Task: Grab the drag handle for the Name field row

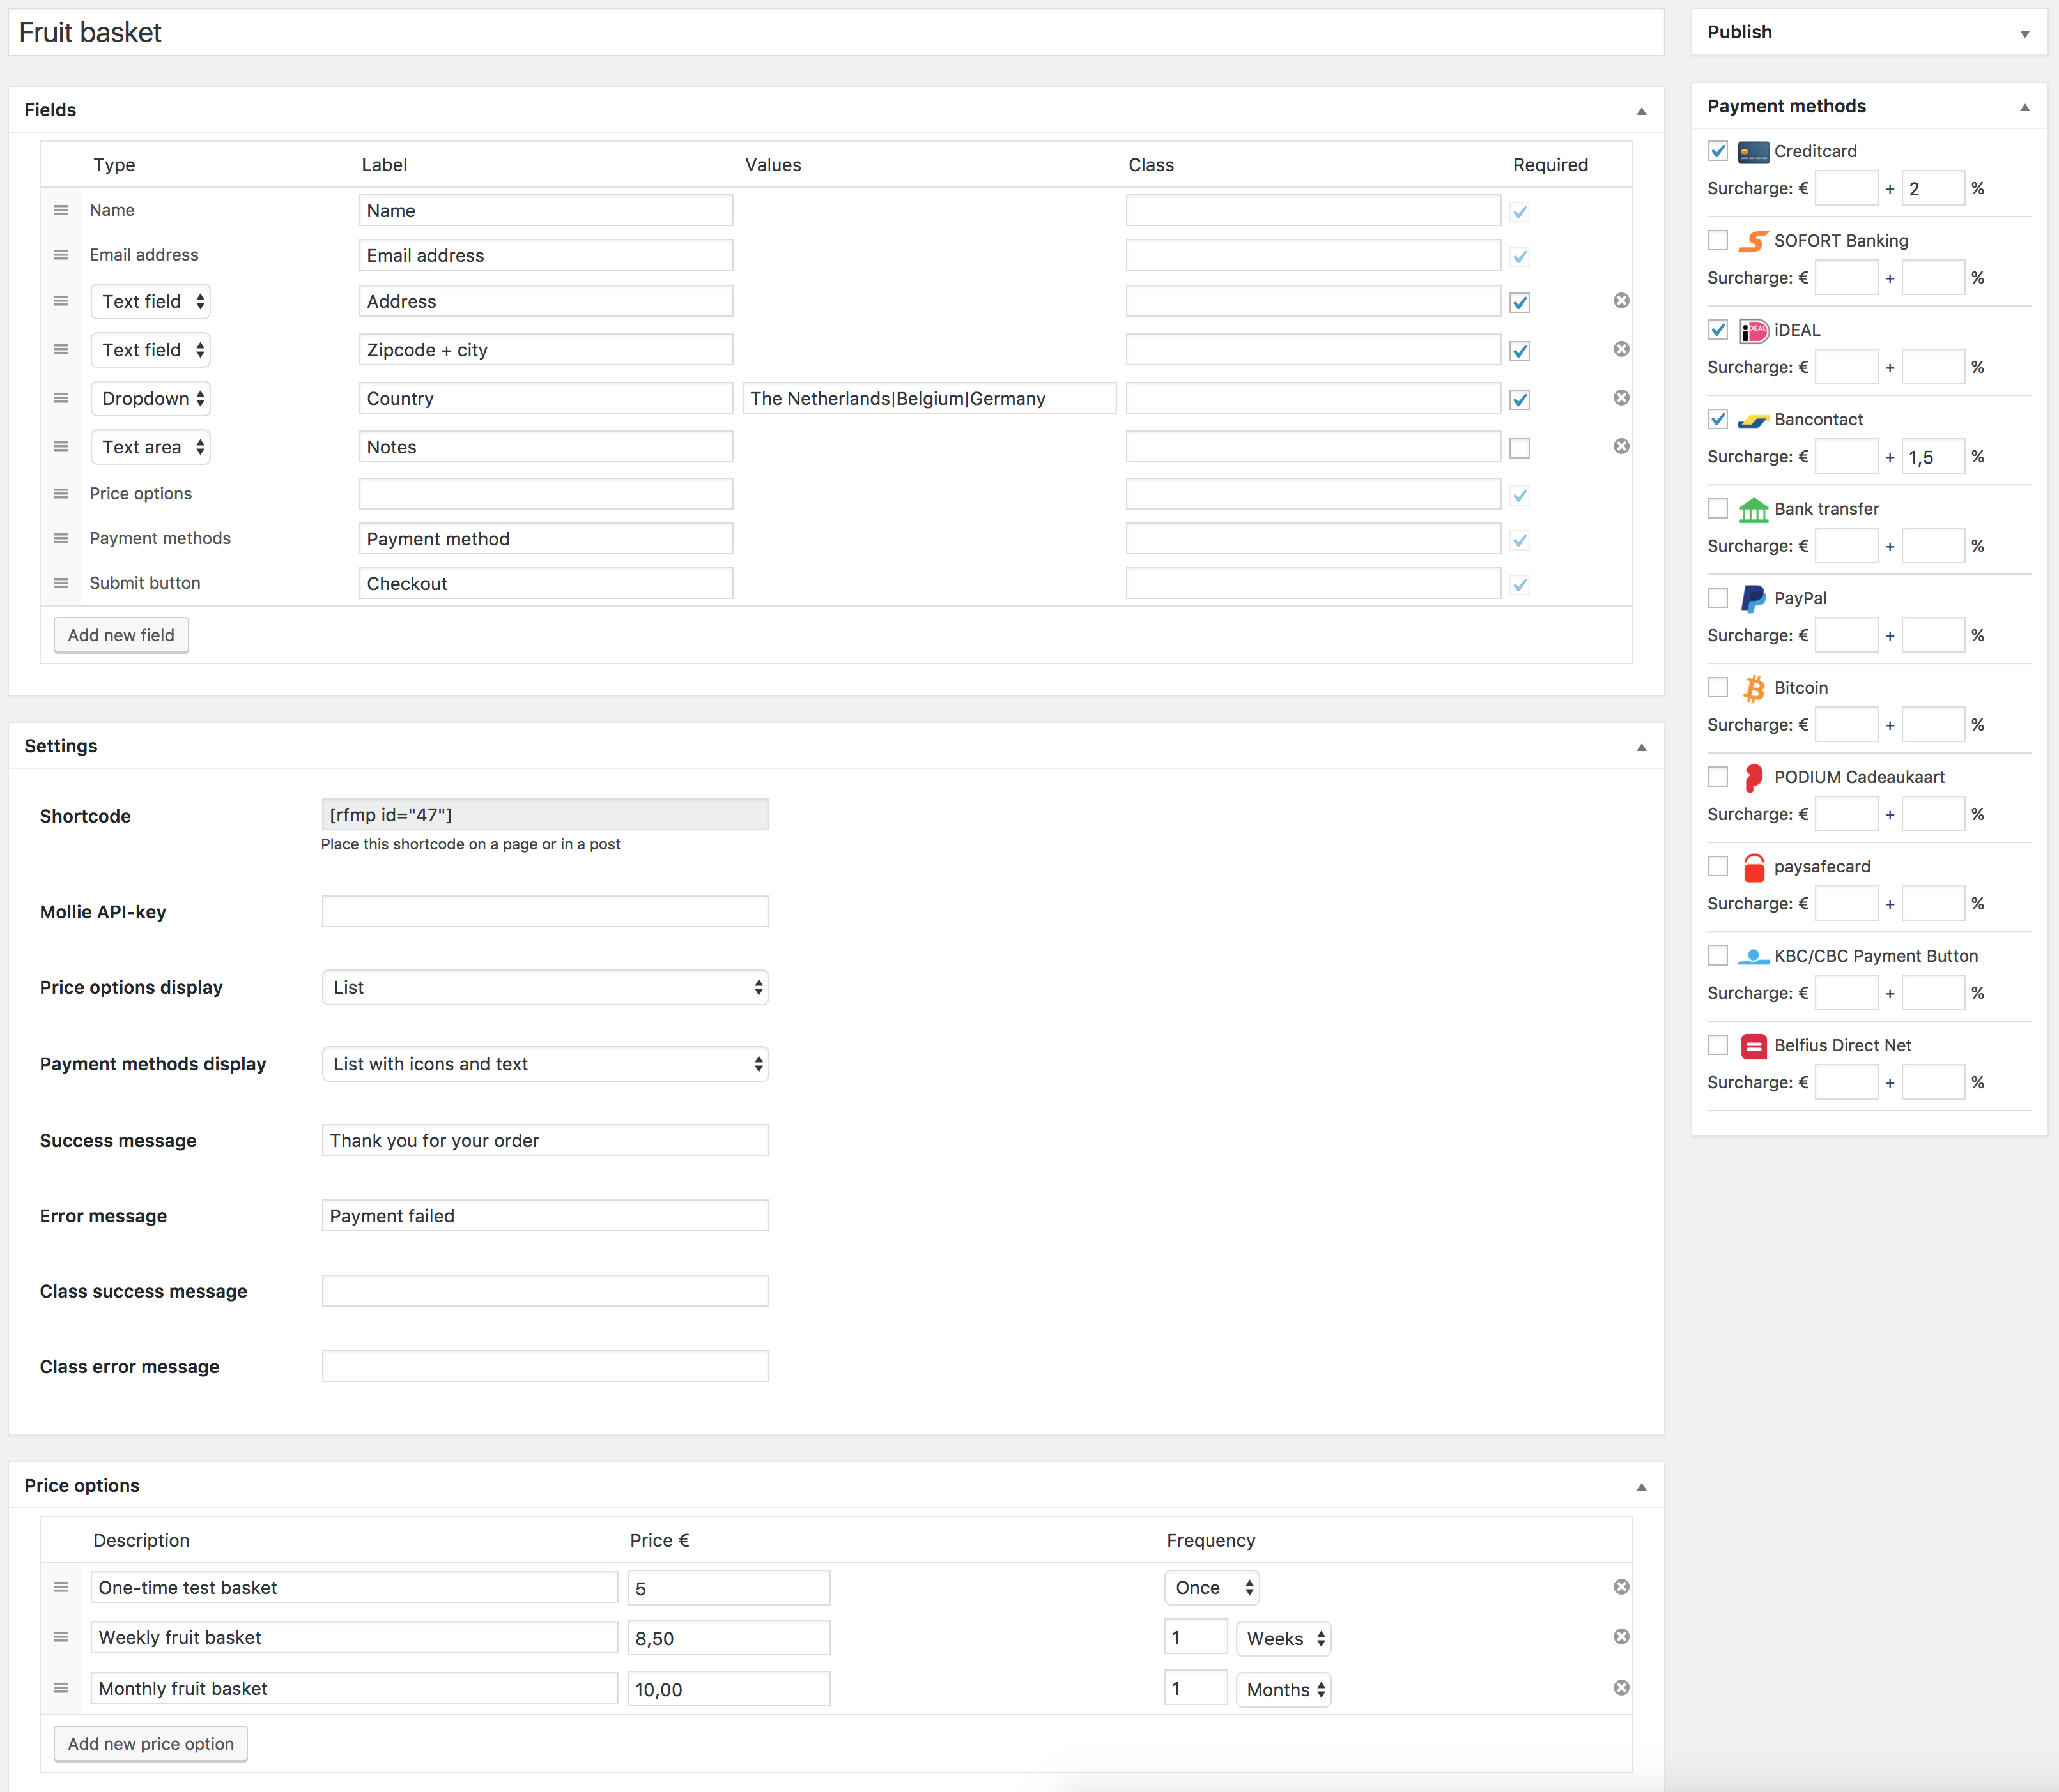Action: [61, 210]
